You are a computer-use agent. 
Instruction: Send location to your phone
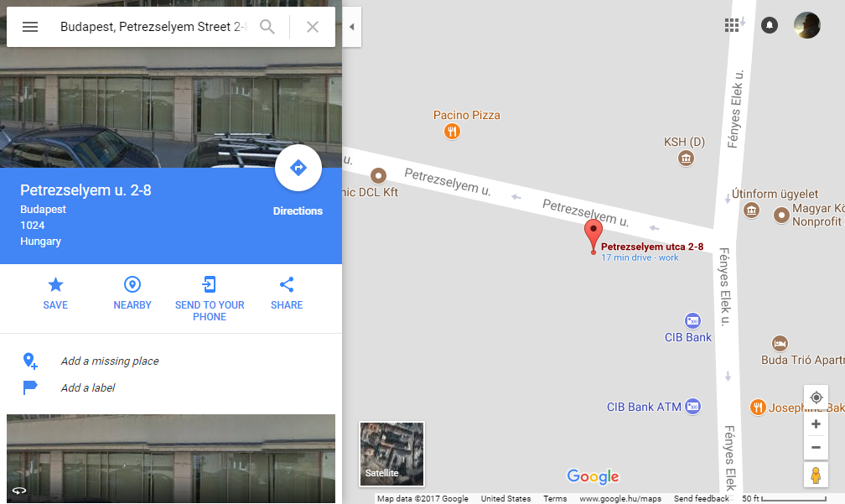tap(210, 299)
